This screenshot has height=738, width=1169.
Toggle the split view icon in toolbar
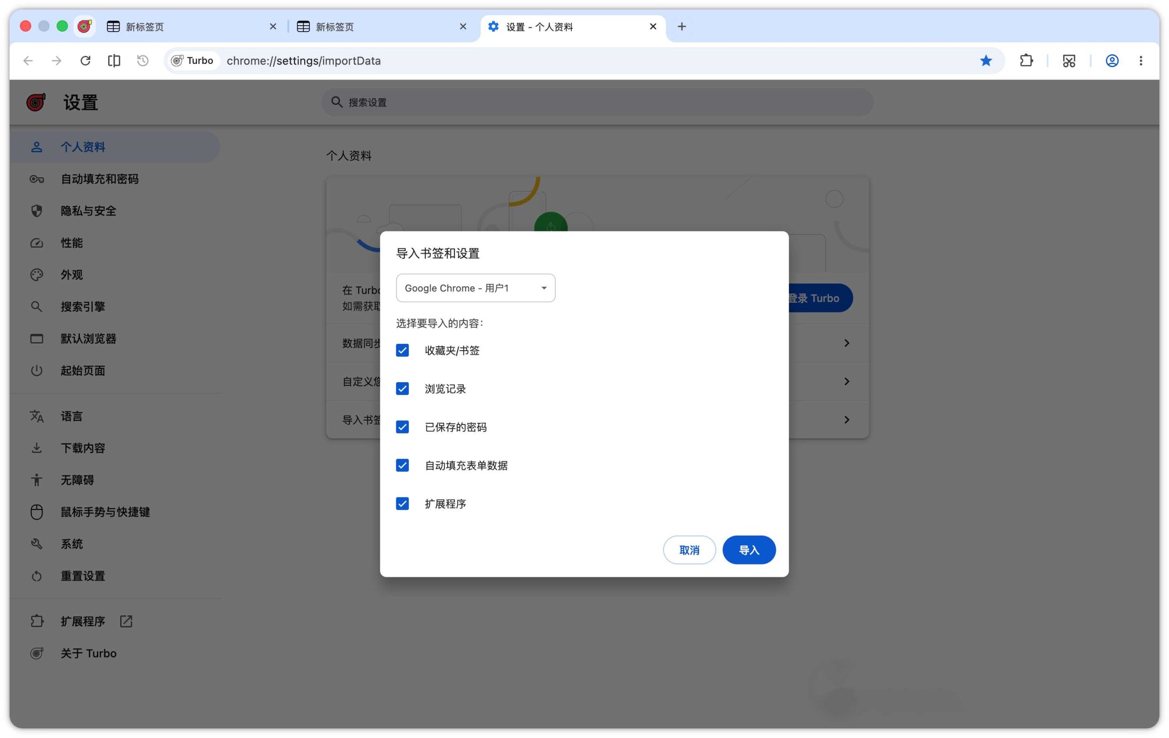click(x=114, y=61)
